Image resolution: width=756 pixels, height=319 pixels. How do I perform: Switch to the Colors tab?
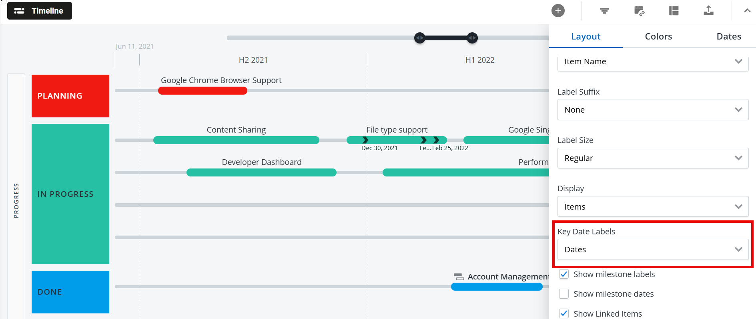tap(658, 36)
